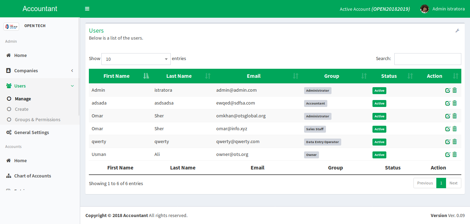Click the Accountant link in the footer
The height and width of the screenshot is (224, 470).
coord(135,215)
